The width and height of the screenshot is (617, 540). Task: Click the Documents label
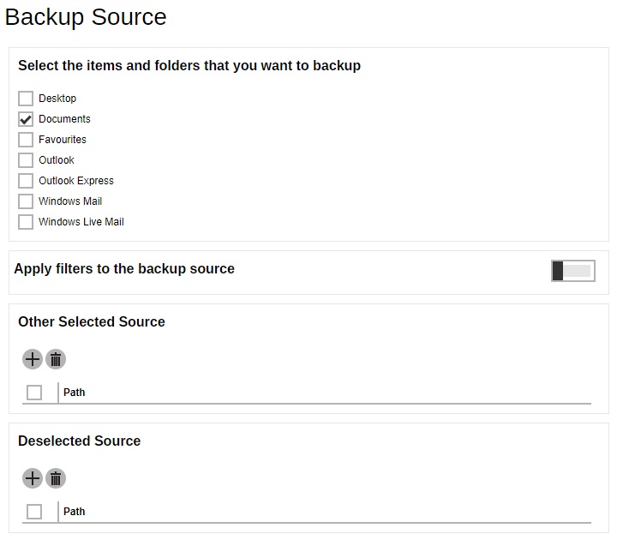[64, 119]
